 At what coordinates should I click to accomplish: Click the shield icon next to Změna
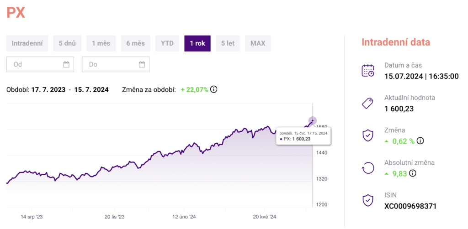(368, 135)
